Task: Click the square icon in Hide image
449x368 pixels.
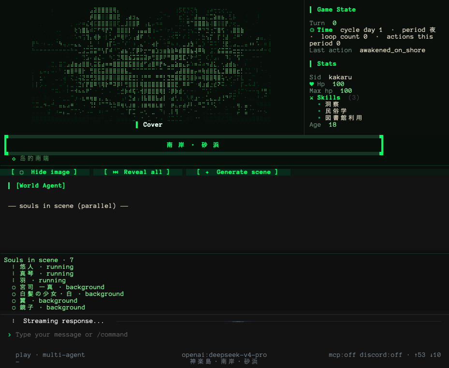Action: pyautogui.click(x=21, y=172)
